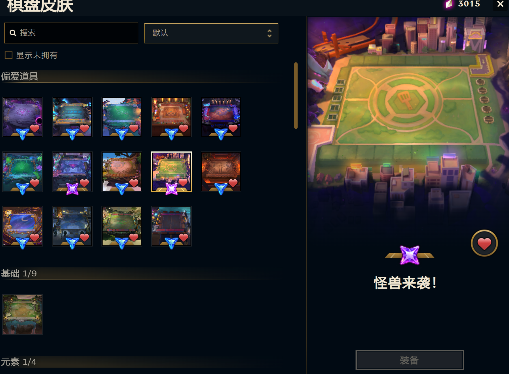
Task: Click the dropdown arrows on the 默认 selector
Action: tap(269, 33)
